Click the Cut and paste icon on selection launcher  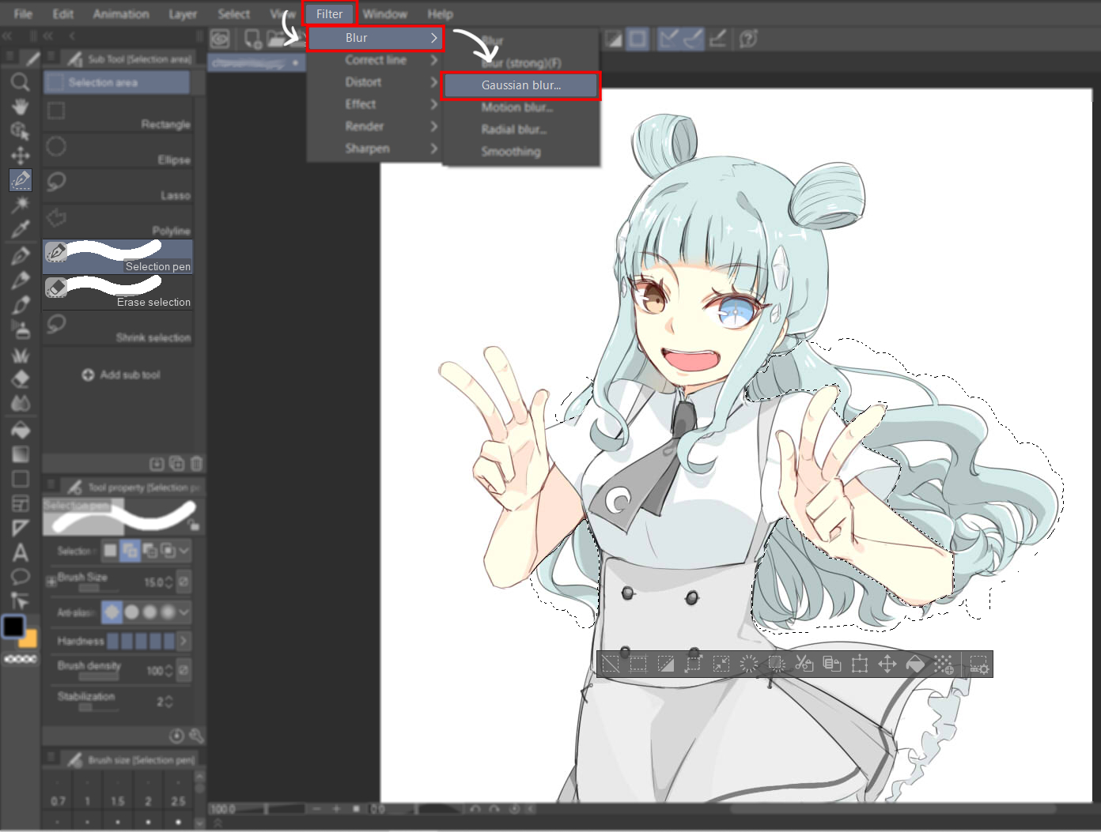(806, 664)
